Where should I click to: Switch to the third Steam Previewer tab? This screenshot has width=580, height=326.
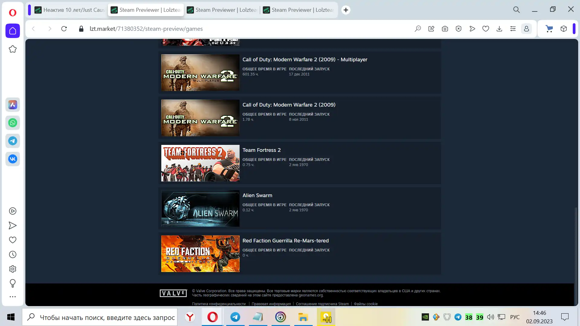tap(222, 10)
